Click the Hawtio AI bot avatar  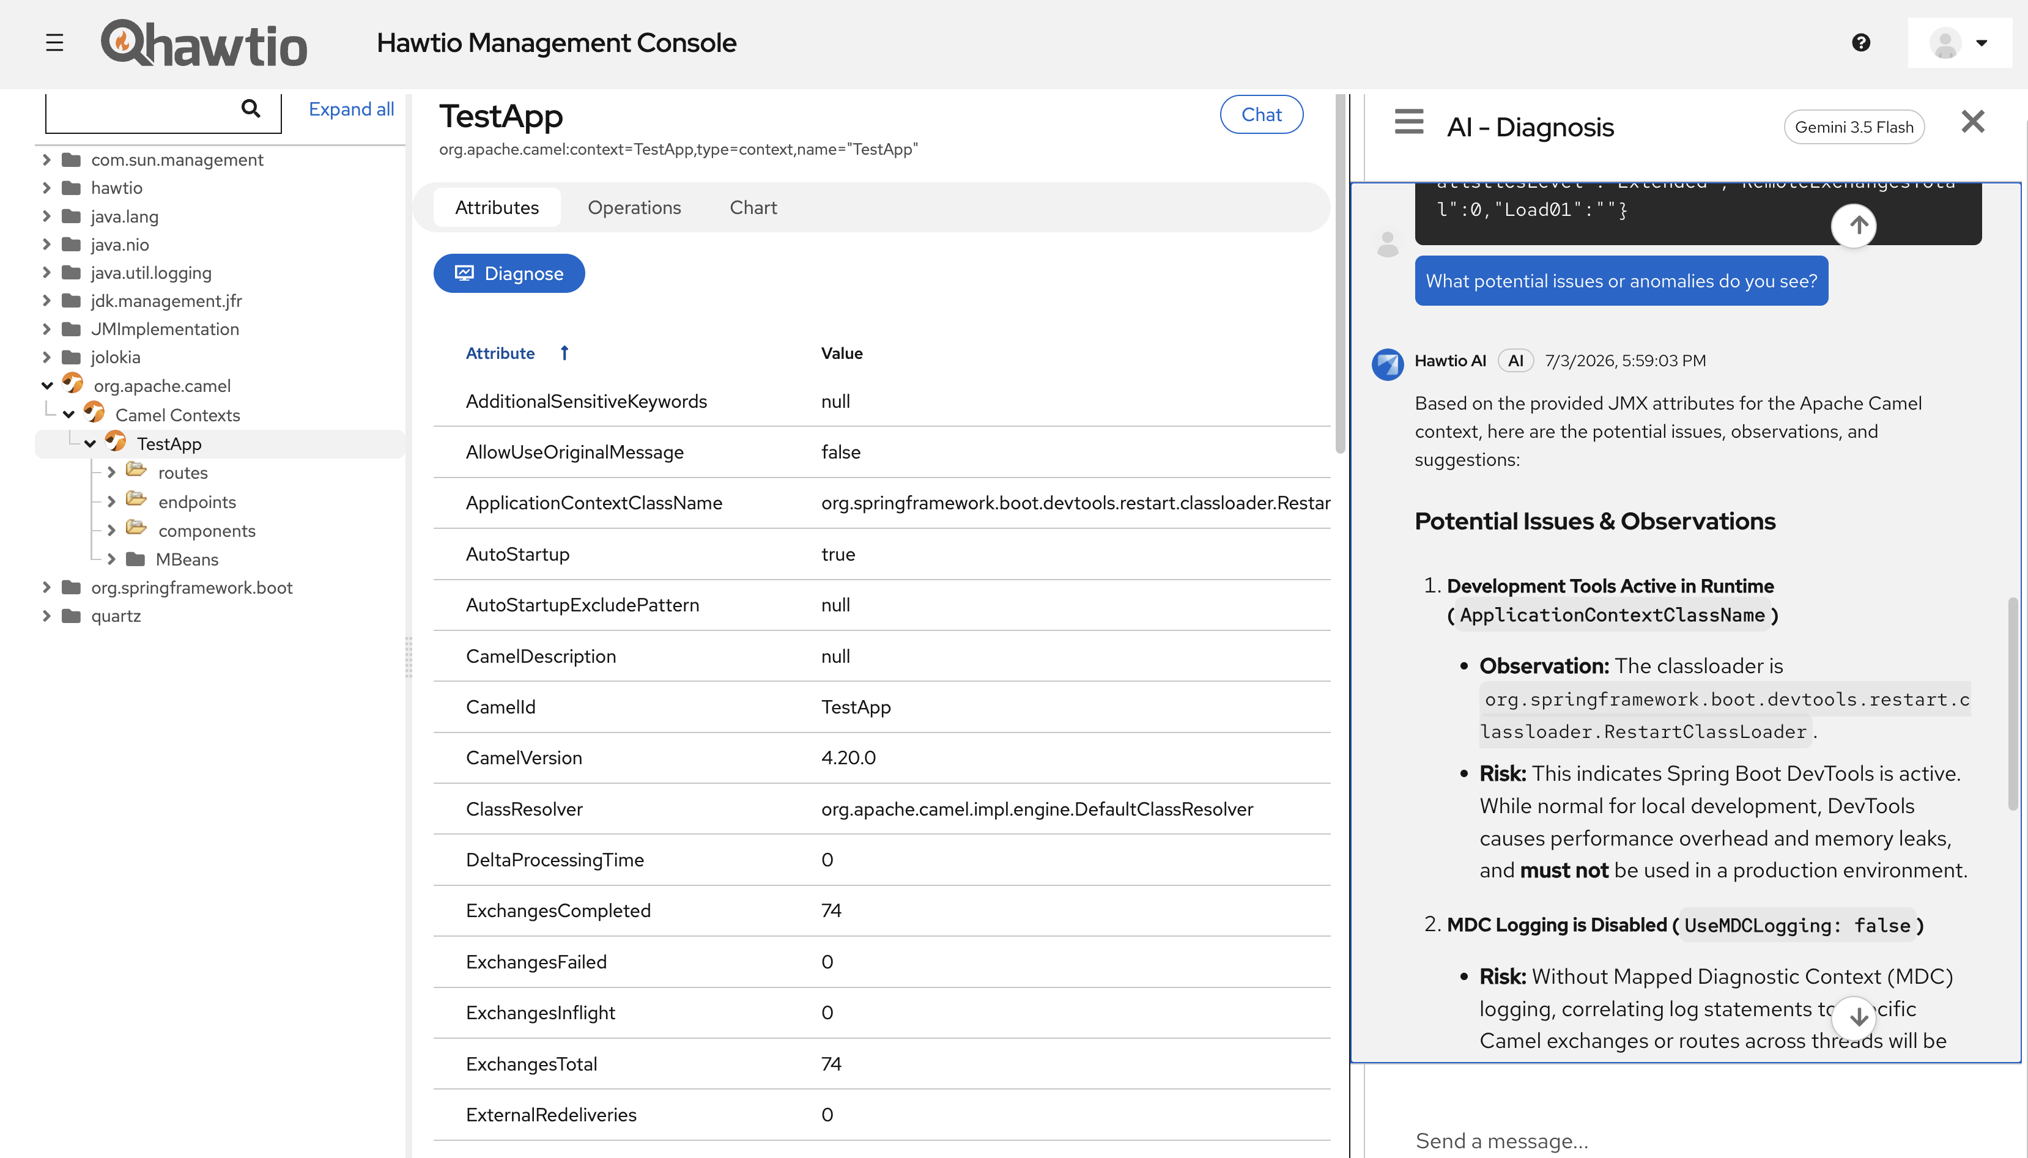[x=1387, y=364]
